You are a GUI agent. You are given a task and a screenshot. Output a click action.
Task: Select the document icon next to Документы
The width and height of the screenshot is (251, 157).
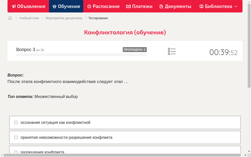tap(161, 6)
